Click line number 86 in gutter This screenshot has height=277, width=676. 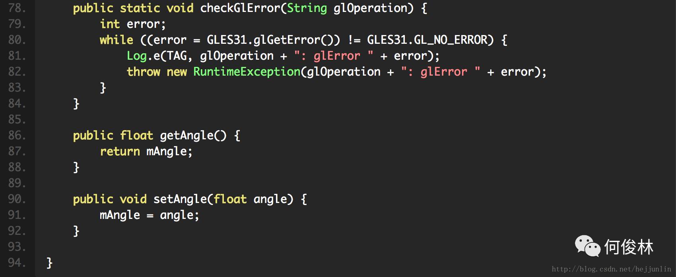tap(17, 135)
